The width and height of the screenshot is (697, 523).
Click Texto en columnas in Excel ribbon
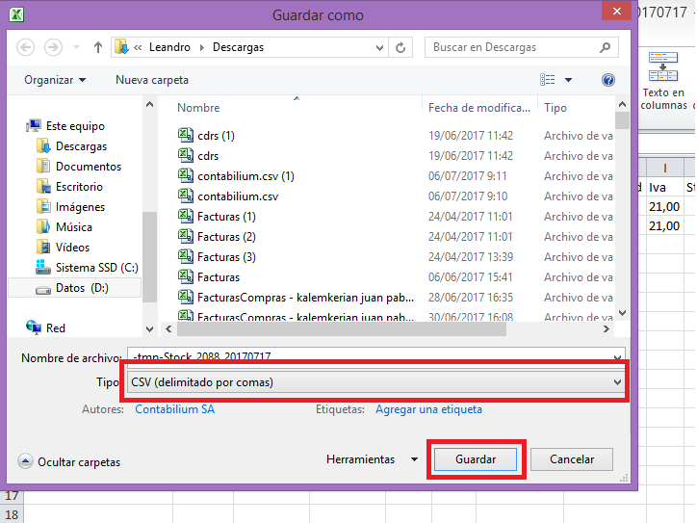pos(663,81)
